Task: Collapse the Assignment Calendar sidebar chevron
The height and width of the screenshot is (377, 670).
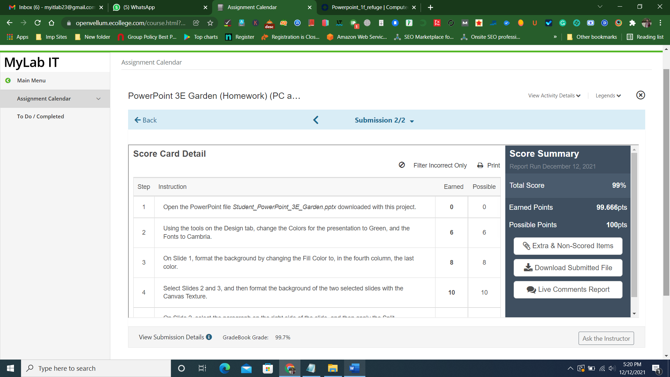Action: (x=98, y=99)
